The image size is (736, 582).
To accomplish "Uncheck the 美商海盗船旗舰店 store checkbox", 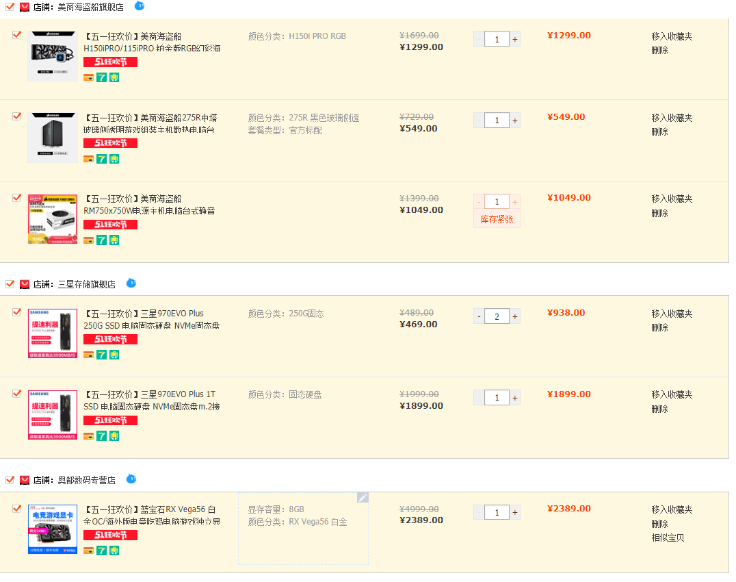I will [x=10, y=7].
